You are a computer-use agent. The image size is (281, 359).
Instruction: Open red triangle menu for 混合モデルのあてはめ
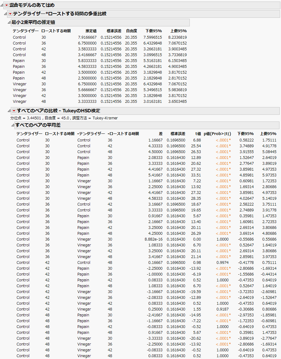pyautogui.click(x=7, y=5)
